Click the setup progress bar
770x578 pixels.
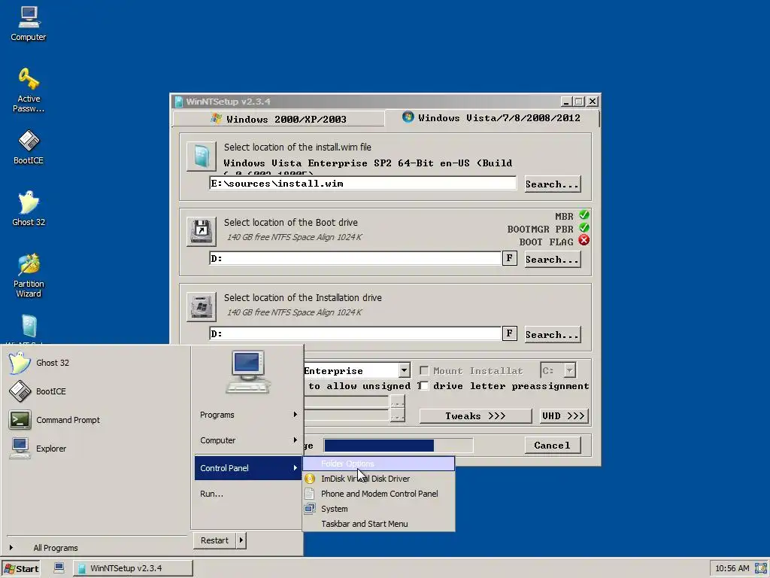click(x=399, y=446)
